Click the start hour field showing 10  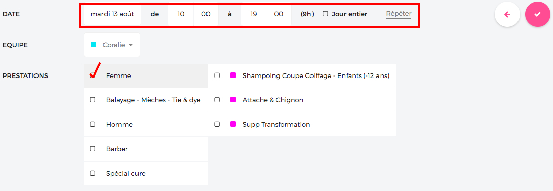pyautogui.click(x=181, y=15)
